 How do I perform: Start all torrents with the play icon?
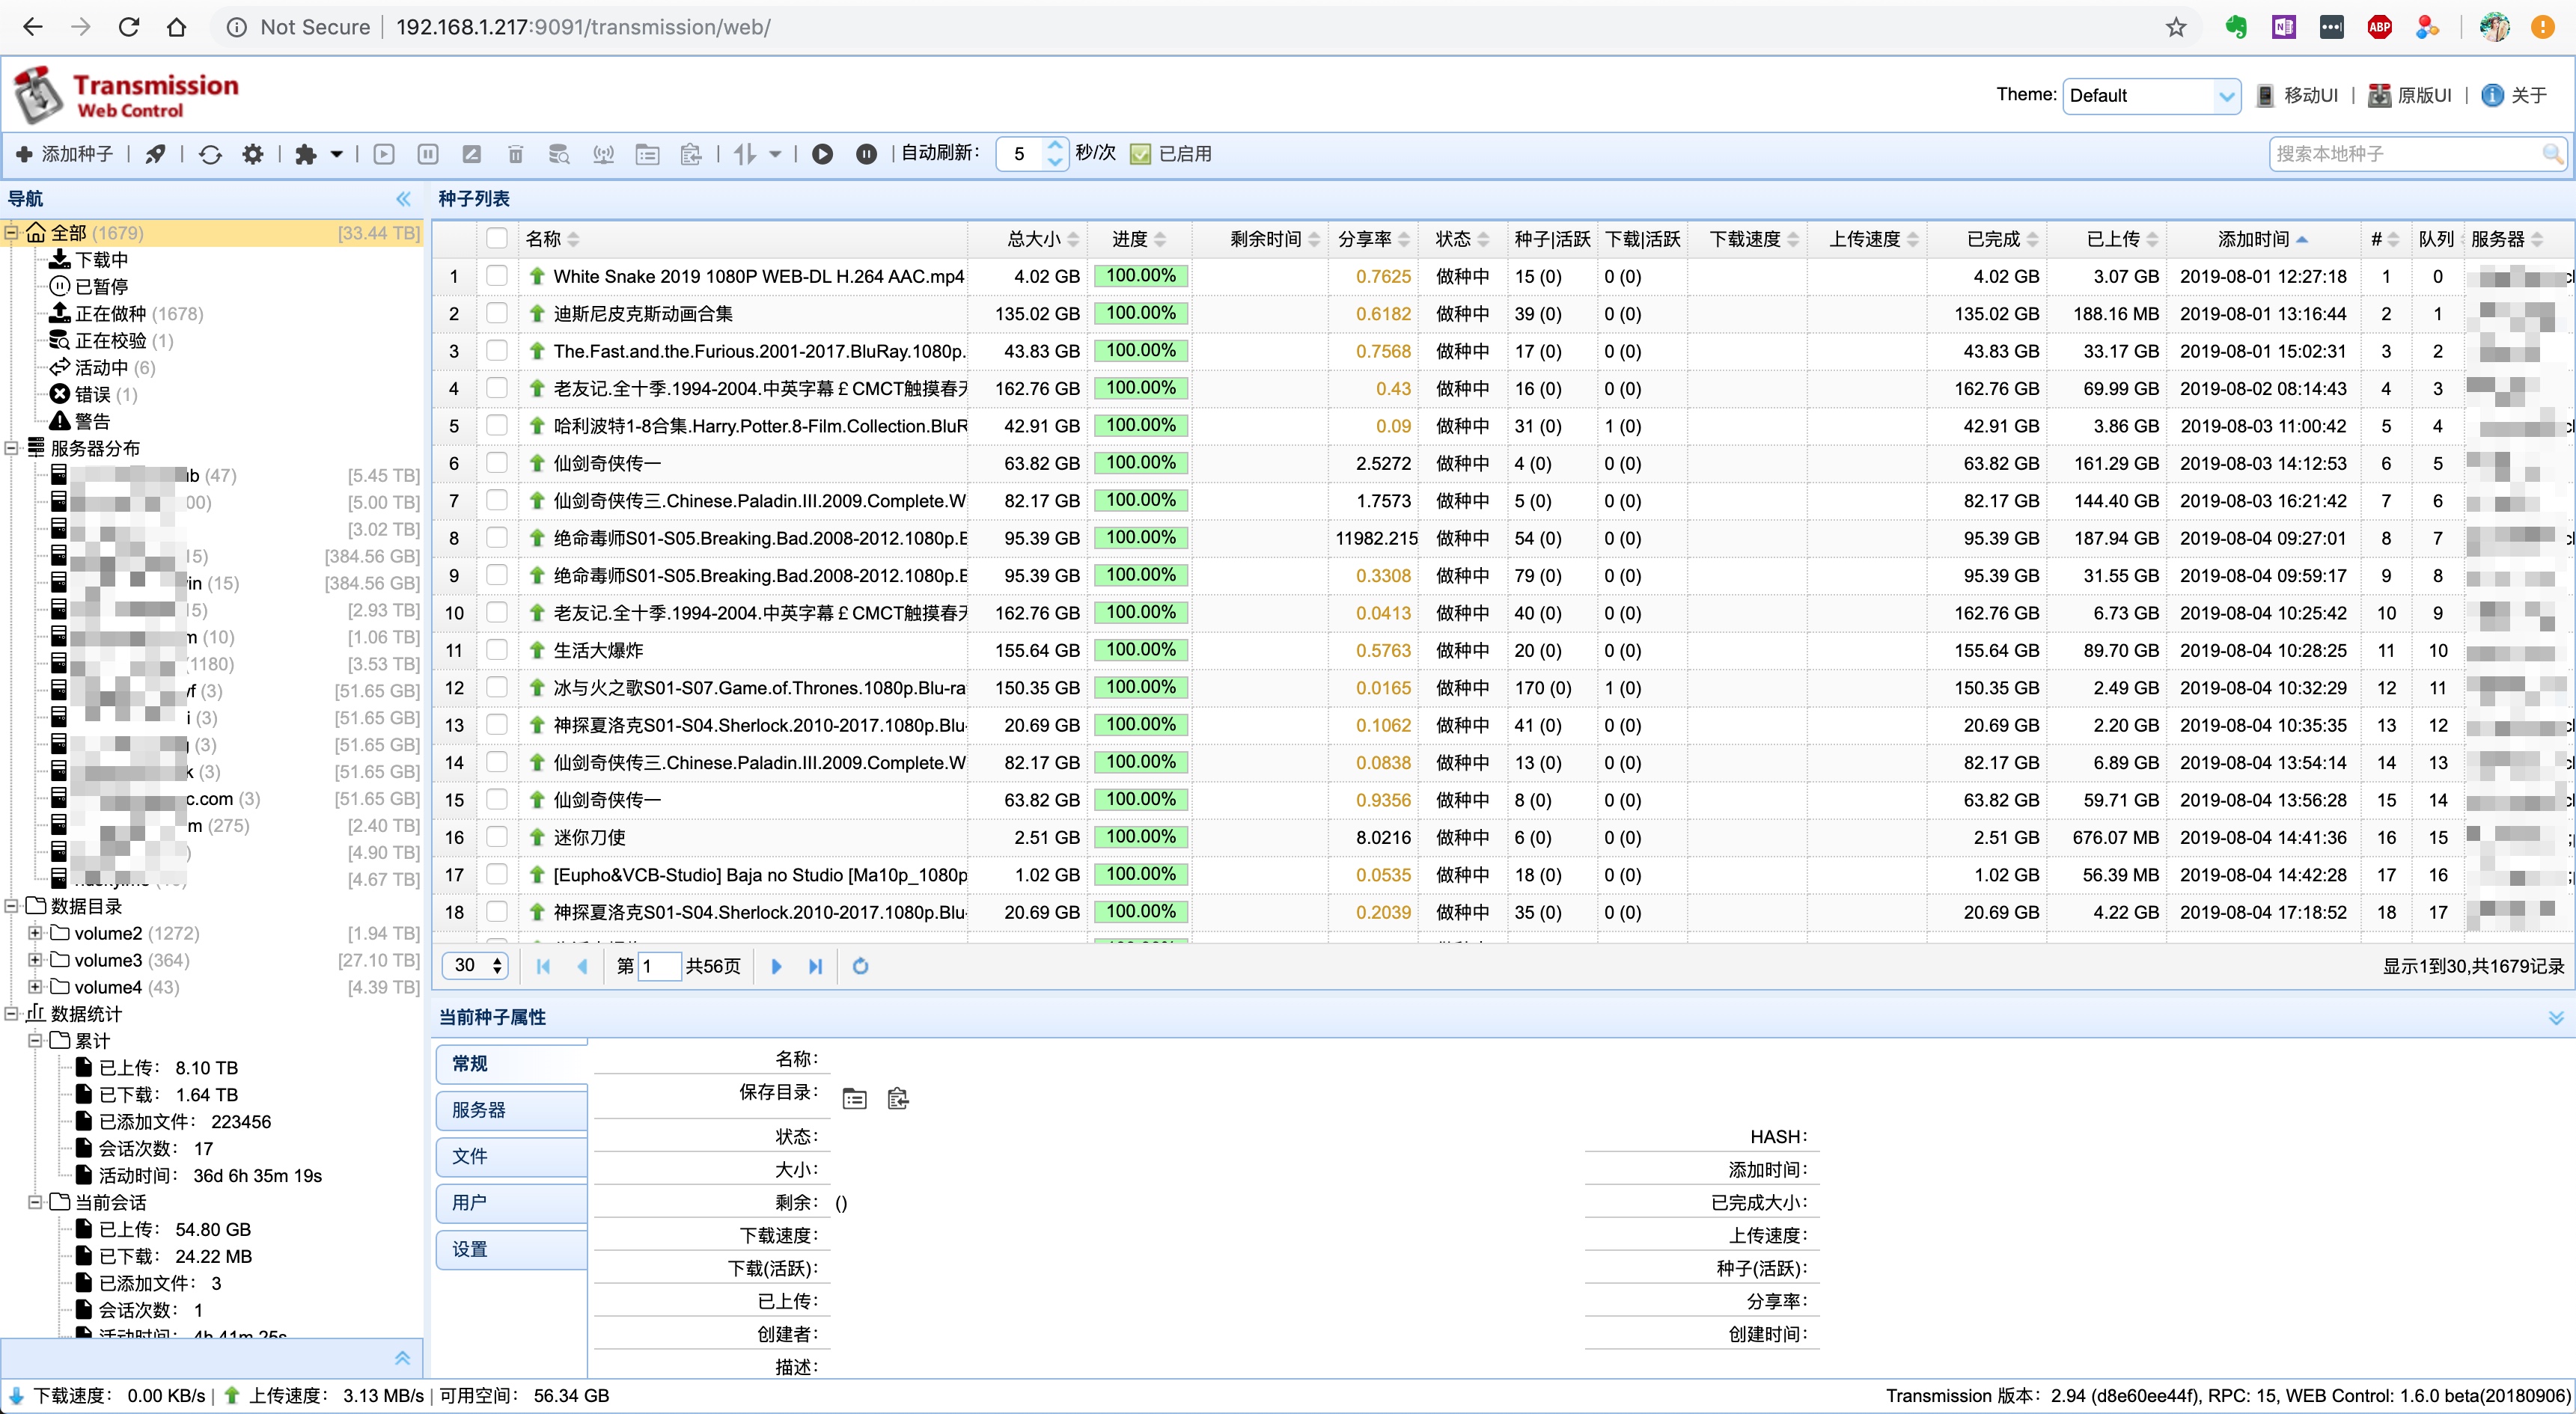[x=823, y=153]
